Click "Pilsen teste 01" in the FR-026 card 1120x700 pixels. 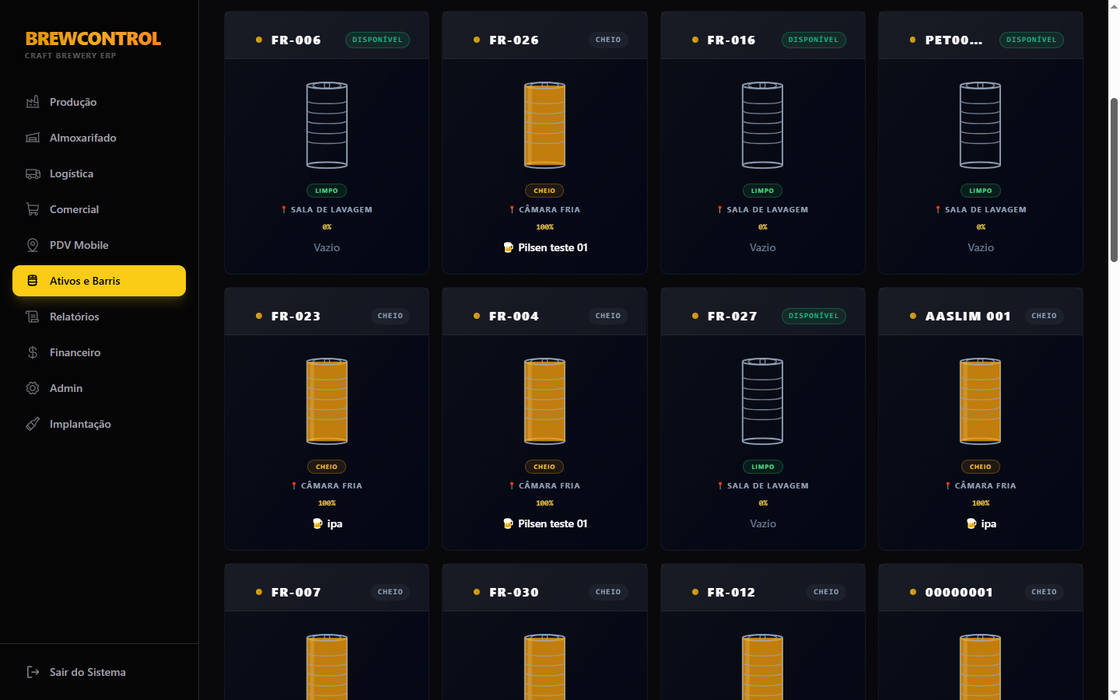point(553,247)
